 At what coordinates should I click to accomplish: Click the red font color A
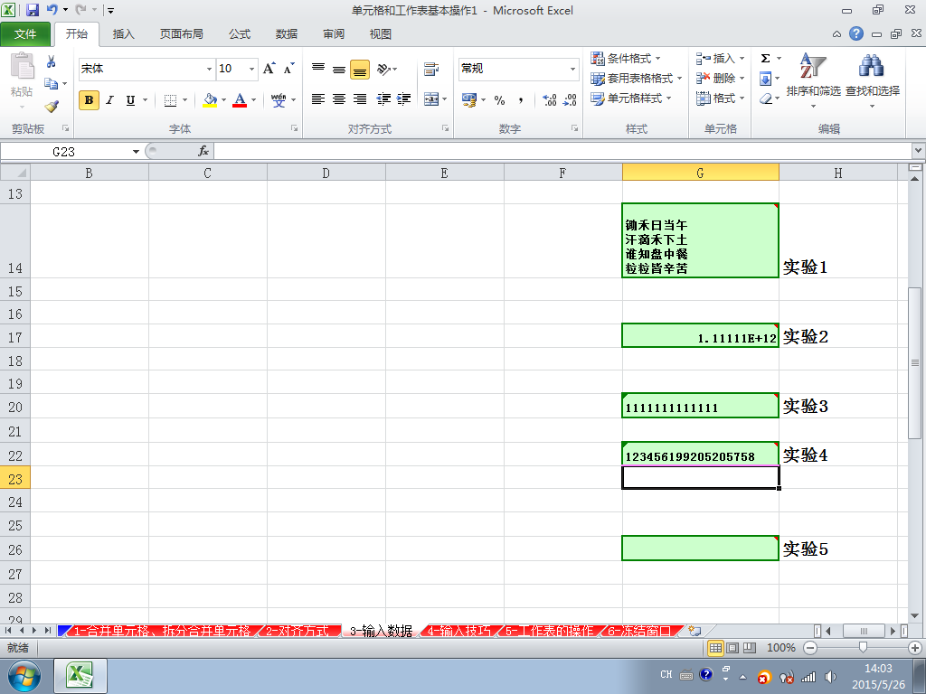point(240,99)
